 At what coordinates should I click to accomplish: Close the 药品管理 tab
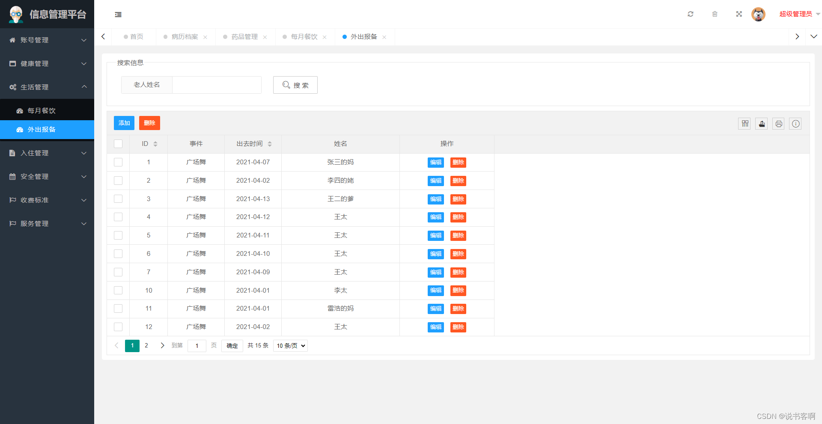[265, 37]
